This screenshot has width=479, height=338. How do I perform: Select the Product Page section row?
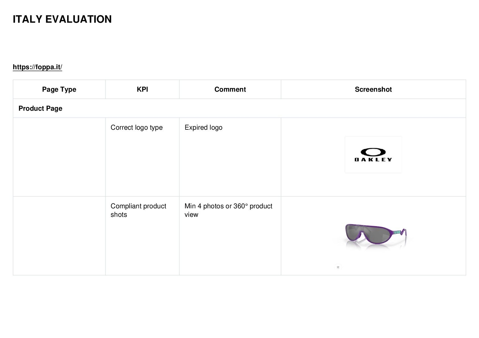tap(239, 108)
